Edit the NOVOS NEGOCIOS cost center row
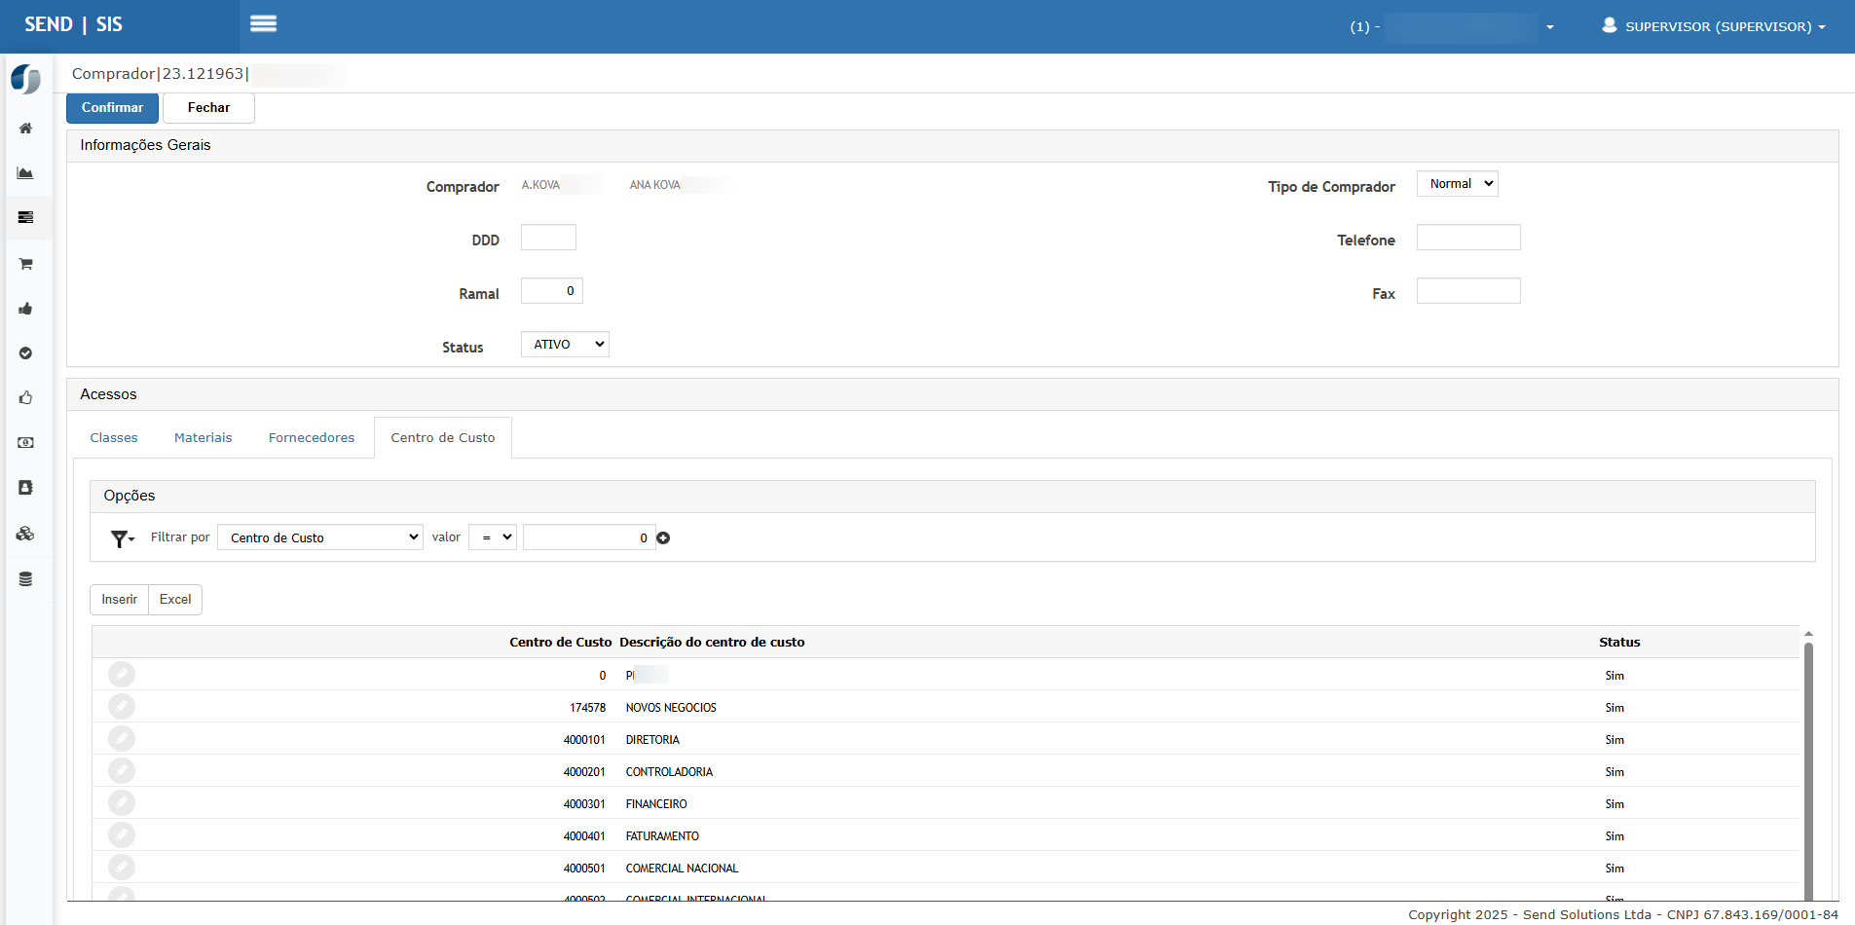This screenshot has height=925, width=1855. point(122,707)
